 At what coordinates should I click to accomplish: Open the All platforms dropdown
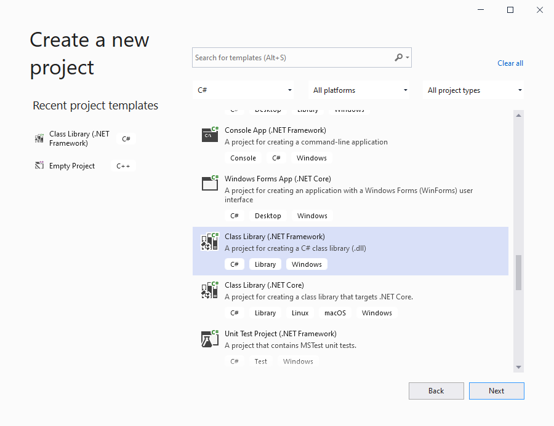(359, 90)
